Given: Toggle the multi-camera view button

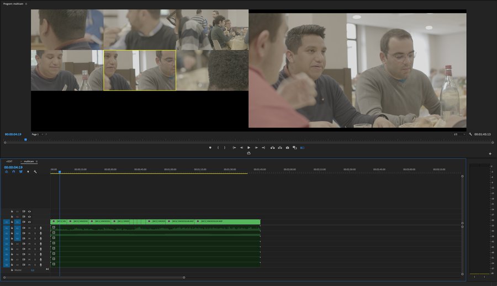Looking at the screenshot, I should (302, 148).
